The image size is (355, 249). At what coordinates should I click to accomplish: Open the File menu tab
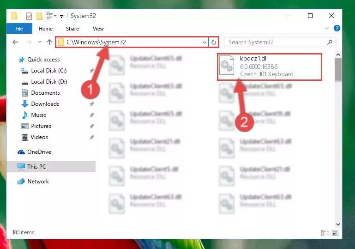19,29
